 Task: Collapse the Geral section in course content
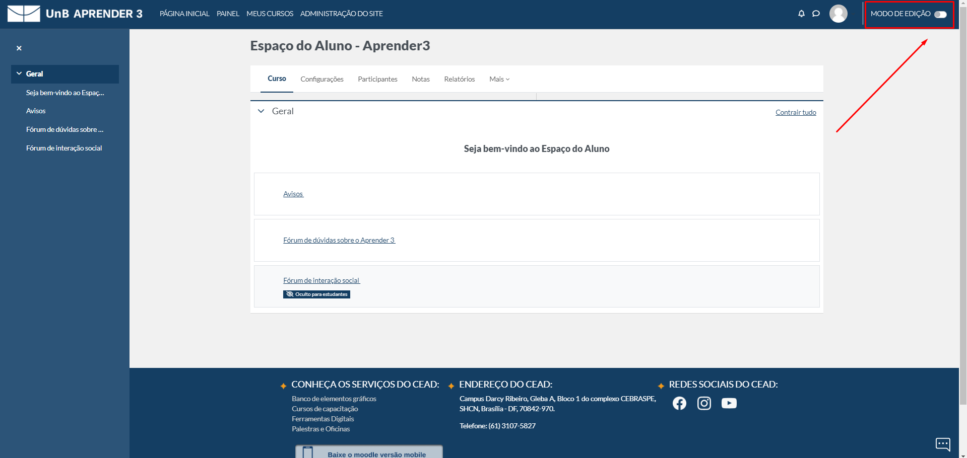(261, 111)
